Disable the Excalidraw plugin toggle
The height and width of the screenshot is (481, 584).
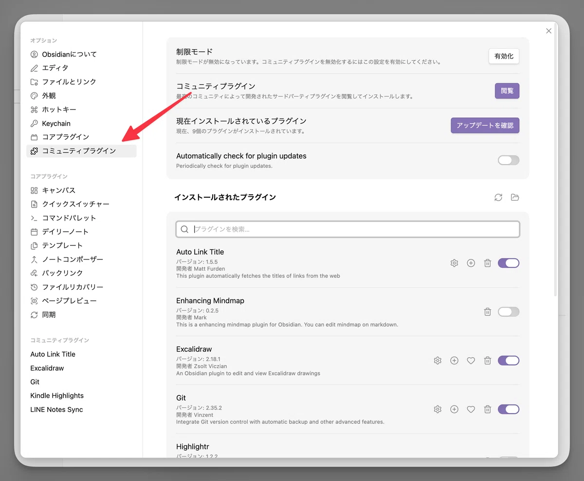509,361
